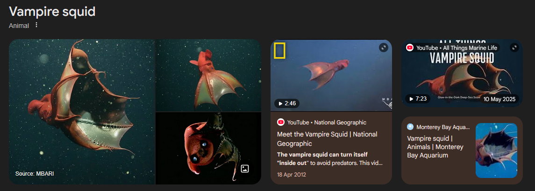Open the Monterey Bay Aquarium squid thumbnail
Viewport: 535px width, 191px height.
(496, 150)
